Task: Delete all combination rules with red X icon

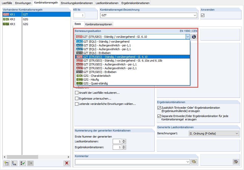Action: [67, 163]
